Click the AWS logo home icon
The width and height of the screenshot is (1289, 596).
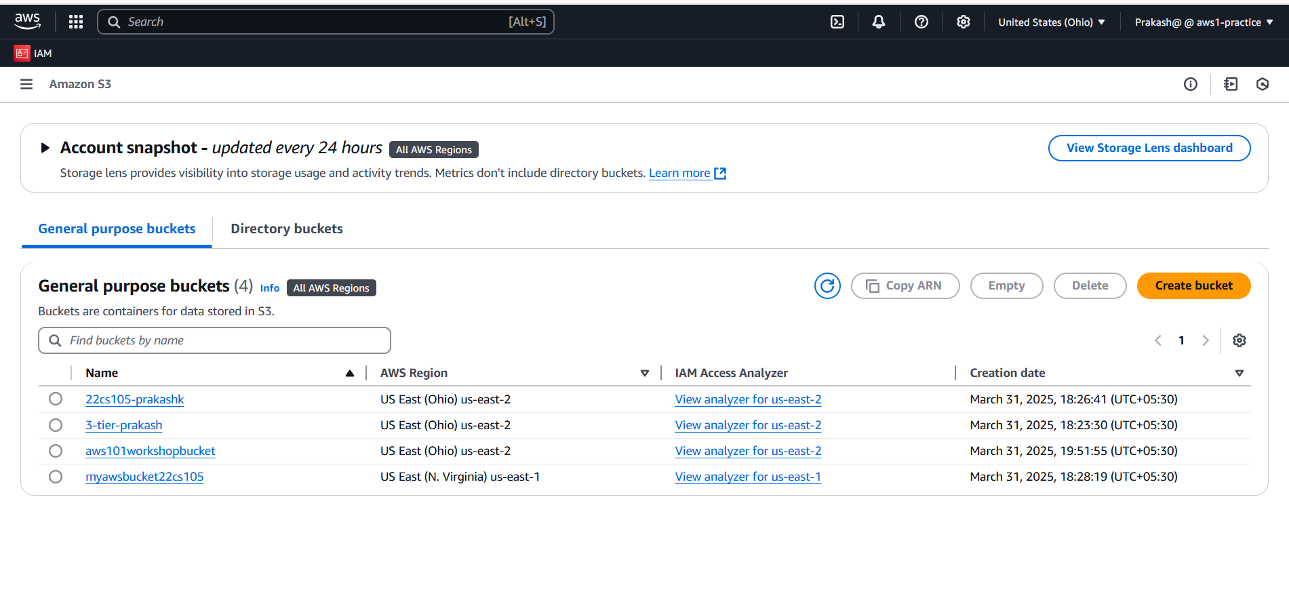tap(28, 22)
